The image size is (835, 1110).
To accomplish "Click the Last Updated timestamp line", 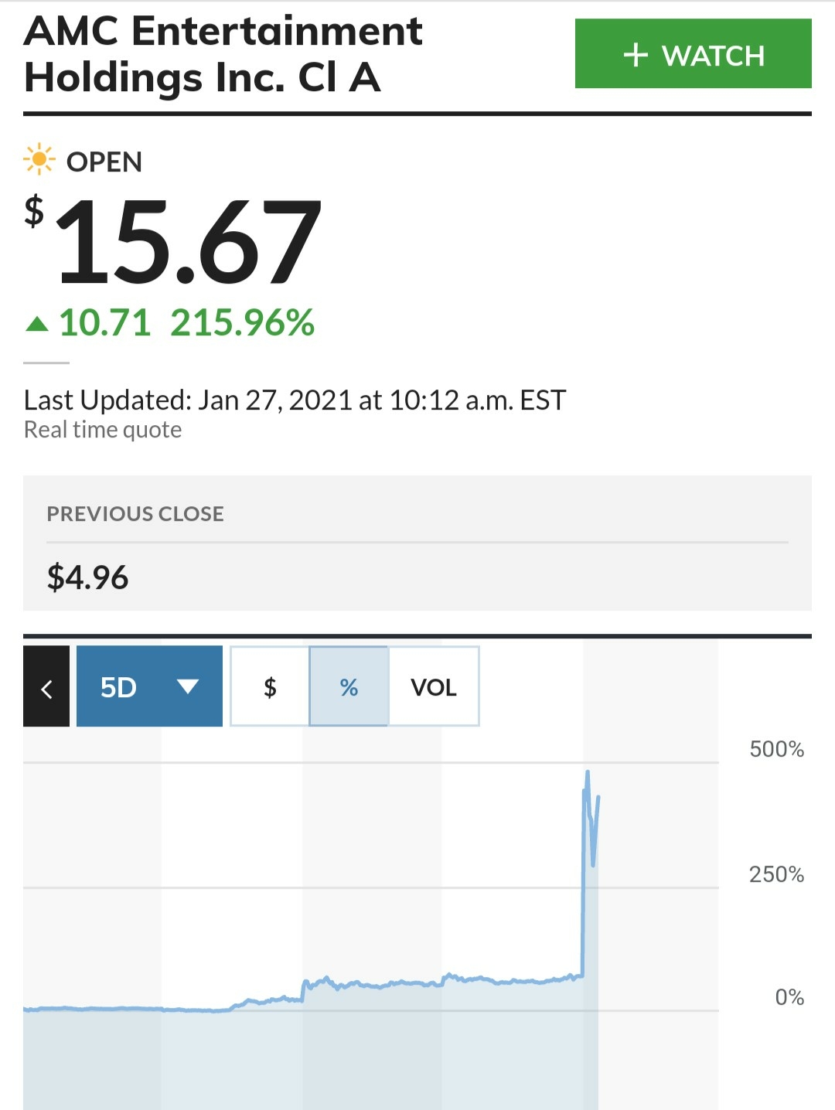I will click(x=295, y=400).
